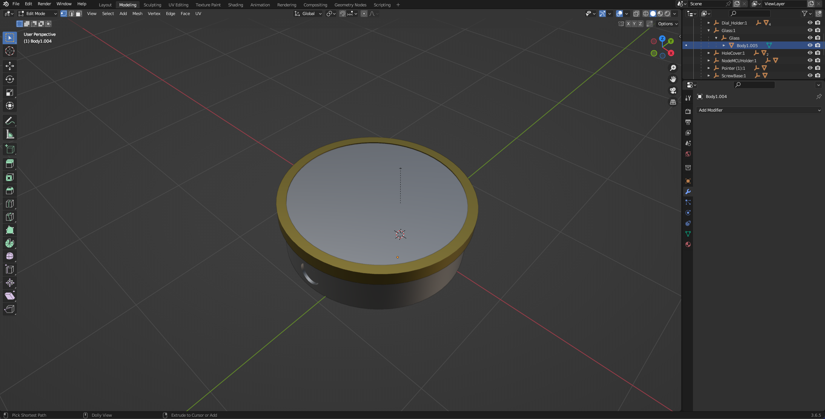
Task: Enable face select mode
Action: pos(78,14)
